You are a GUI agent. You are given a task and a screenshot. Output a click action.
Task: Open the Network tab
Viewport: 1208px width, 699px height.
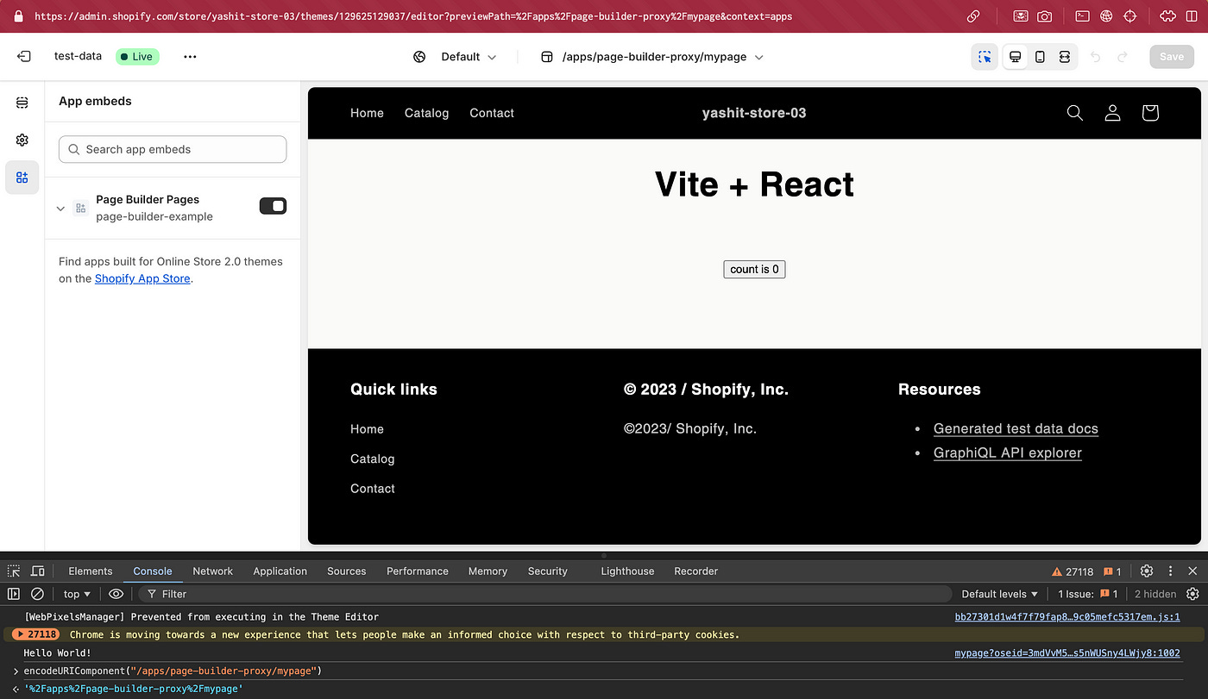213,571
